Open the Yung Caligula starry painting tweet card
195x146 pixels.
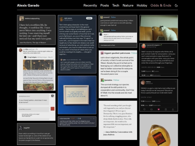(x=36, y=69)
